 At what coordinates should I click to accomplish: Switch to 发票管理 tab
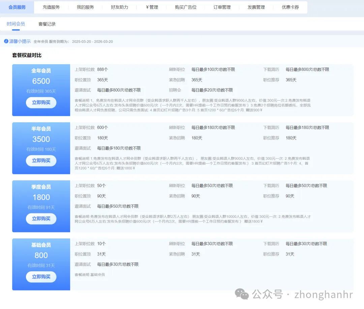click(256, 7)
